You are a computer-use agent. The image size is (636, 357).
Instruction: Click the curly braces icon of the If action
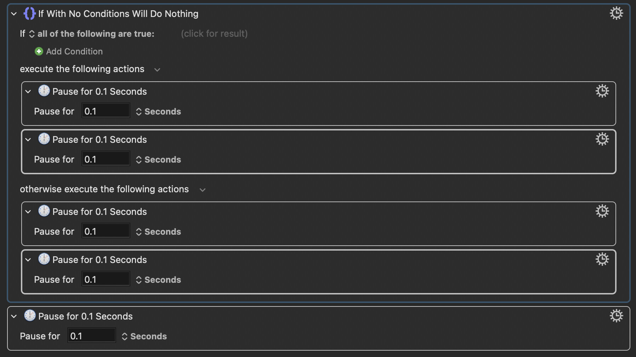[x=29, y=14]
